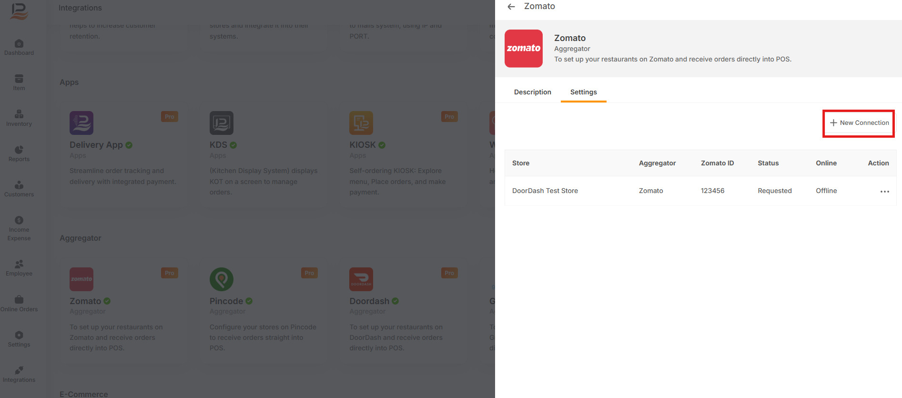This screenshot has height=398, width=902.
Task: Open Settings in the sidebar
Action: 19,339
